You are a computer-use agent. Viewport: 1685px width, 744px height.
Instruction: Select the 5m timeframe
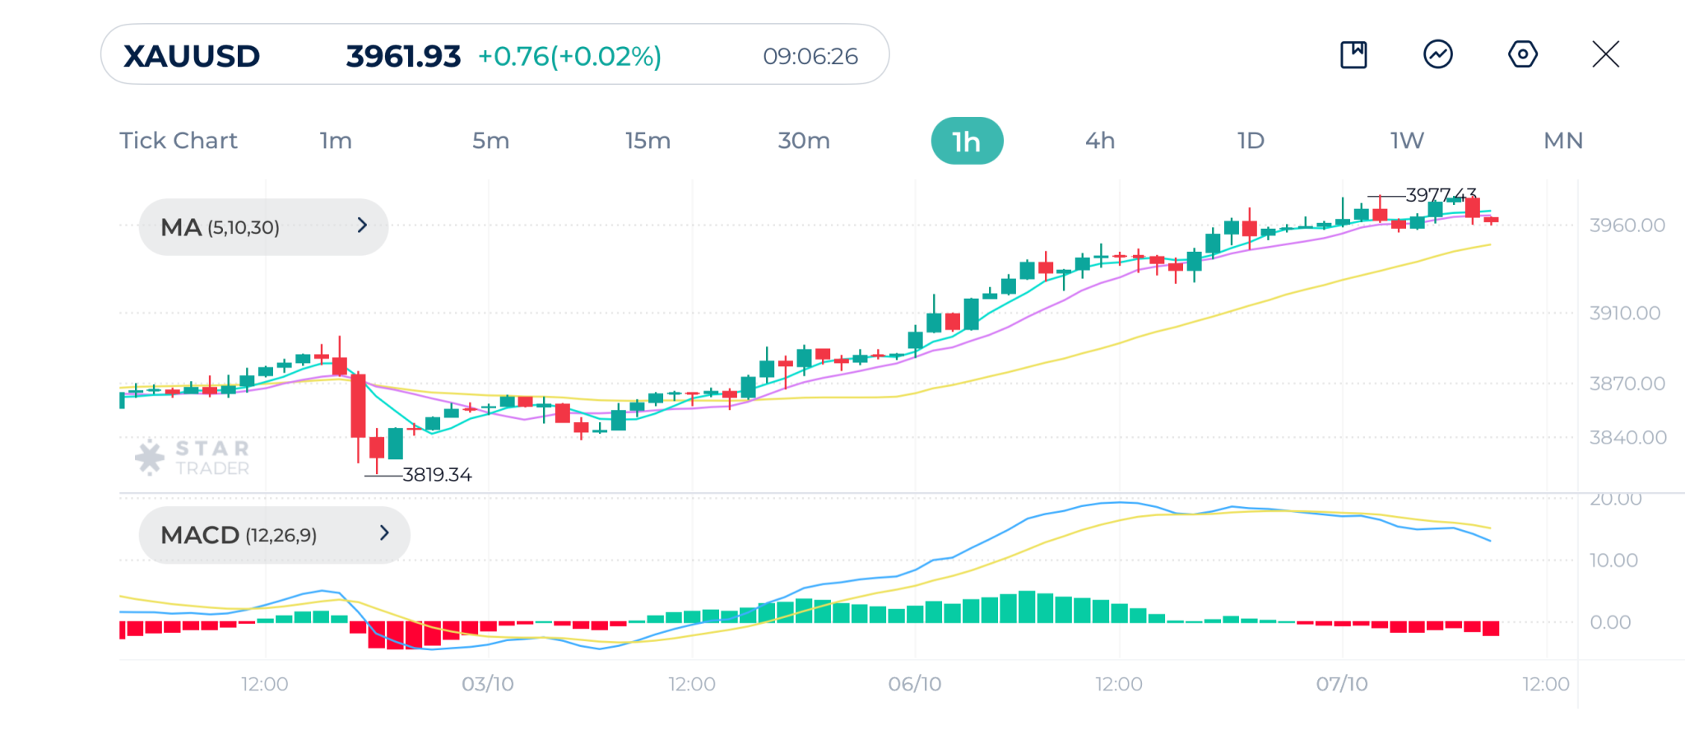(x=490, y=141)
